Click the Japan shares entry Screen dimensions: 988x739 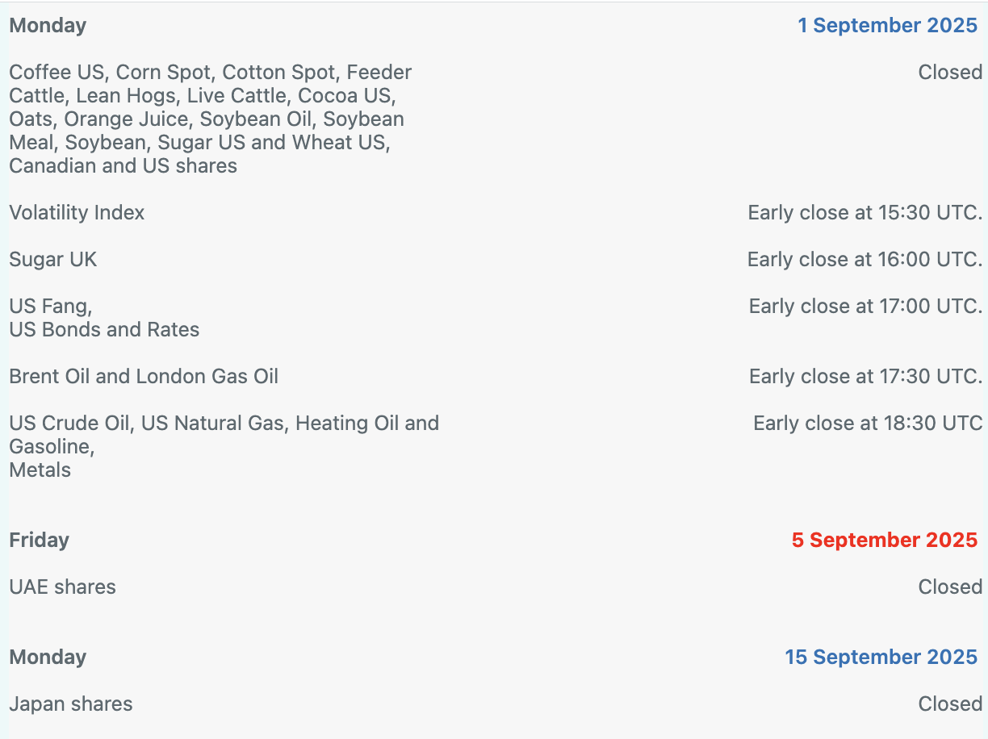70,704
